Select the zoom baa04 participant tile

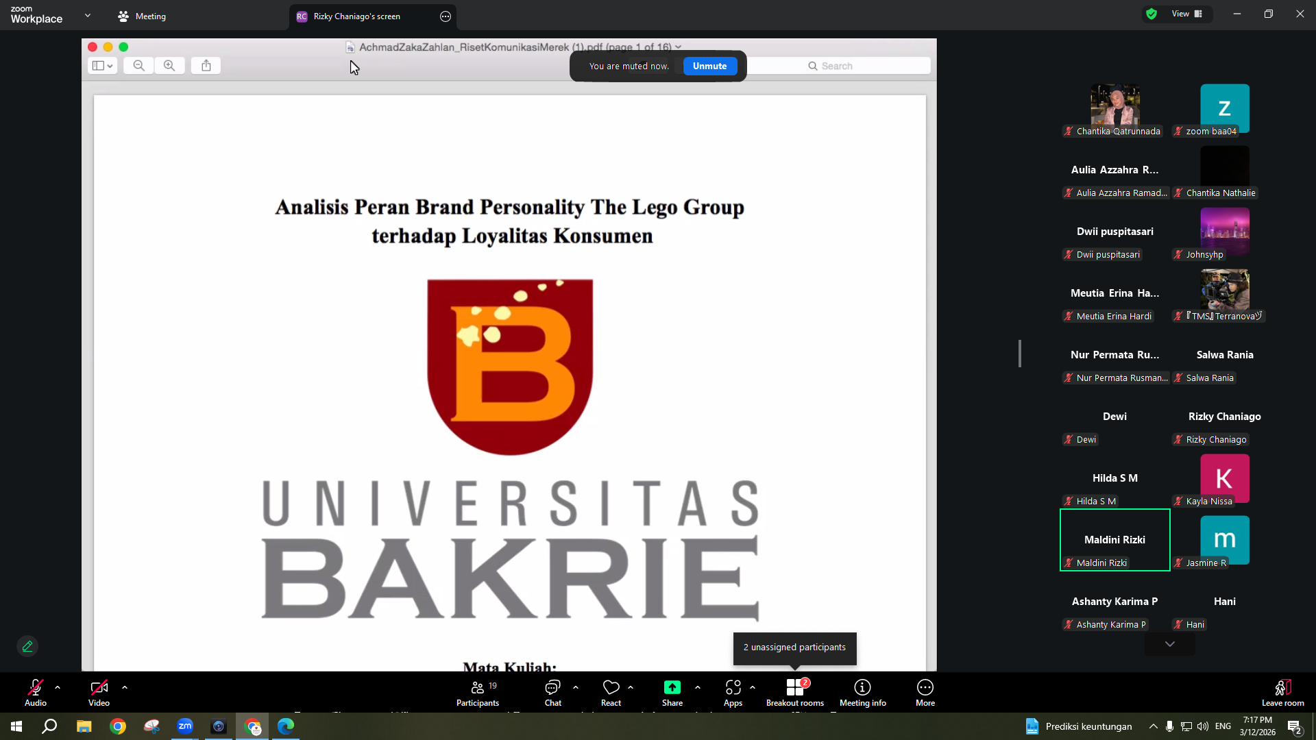(x=1225, y=108)
